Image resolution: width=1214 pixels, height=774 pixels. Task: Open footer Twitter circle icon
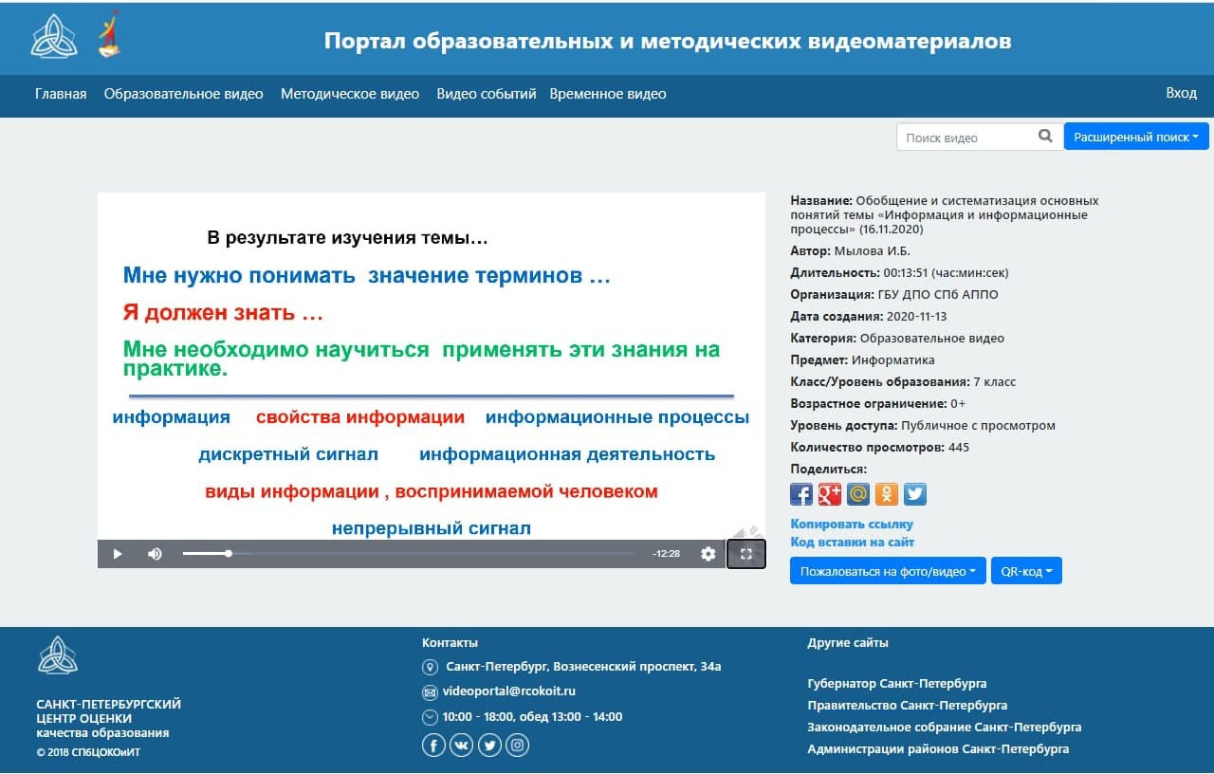(x=489, y=746)
